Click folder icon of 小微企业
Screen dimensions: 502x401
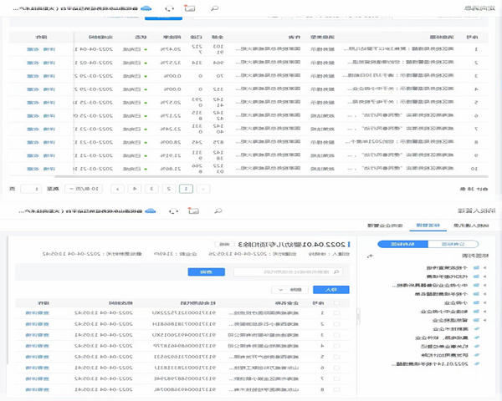476,302
